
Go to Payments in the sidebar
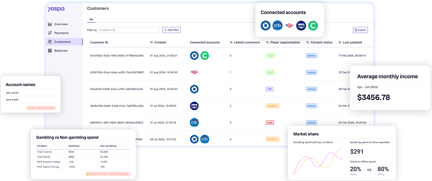click(x=61, y=33)
